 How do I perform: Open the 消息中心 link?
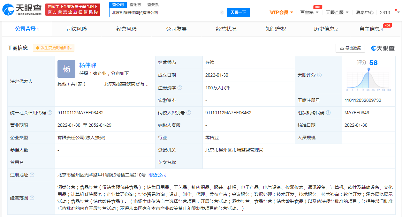coord(365,12)
